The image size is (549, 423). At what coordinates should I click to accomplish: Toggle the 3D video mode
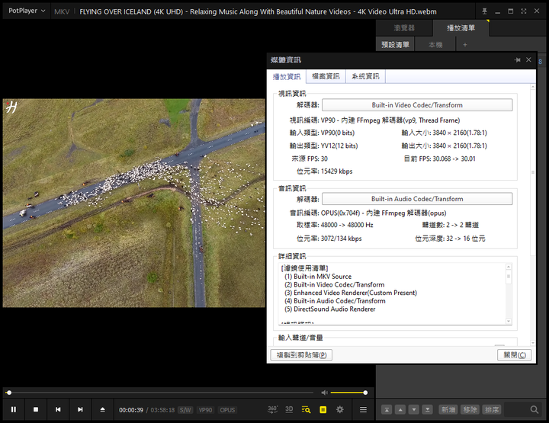click(289, 409)
